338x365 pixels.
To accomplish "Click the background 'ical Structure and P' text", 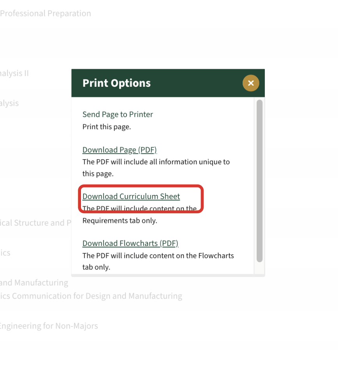I will (35, 223).
